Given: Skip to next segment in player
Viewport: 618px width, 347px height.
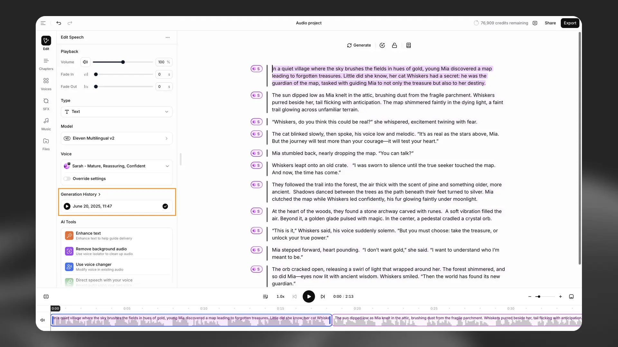Looking at the screenshot, I should (323, 297).
